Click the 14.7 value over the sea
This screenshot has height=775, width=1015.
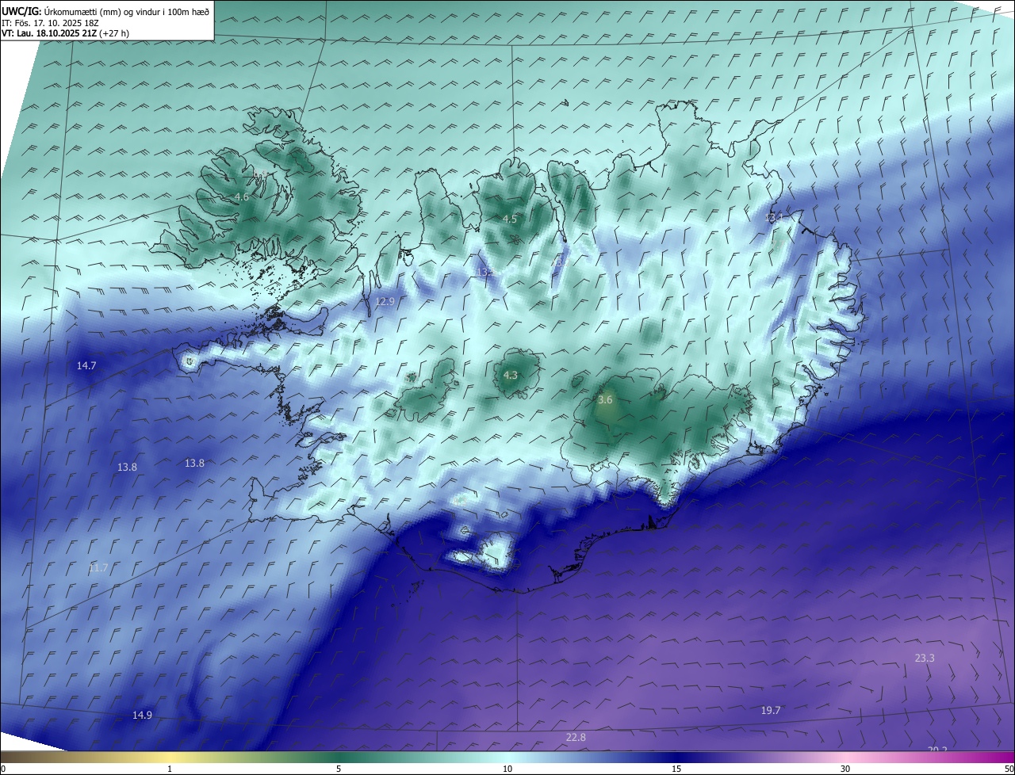(x=86, y=365)
